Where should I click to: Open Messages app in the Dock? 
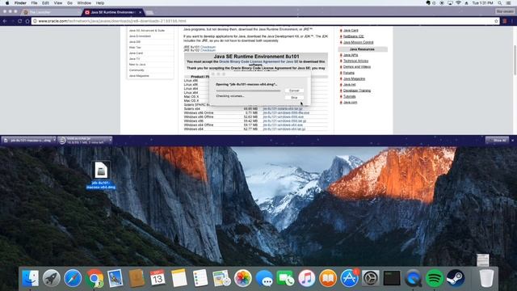264,278
